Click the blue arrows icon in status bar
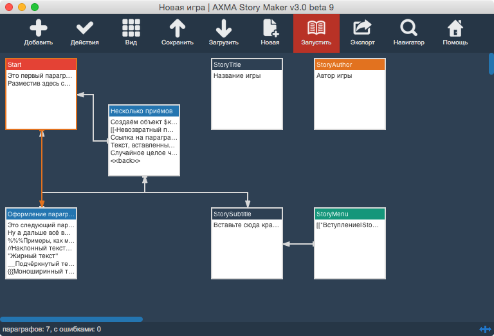 pyautogui.click(x=485, y=329)
